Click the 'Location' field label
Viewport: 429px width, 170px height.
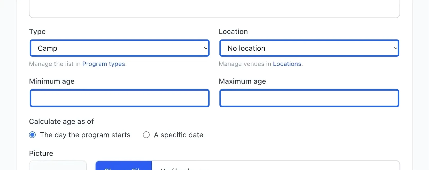[x=233, y=32]
